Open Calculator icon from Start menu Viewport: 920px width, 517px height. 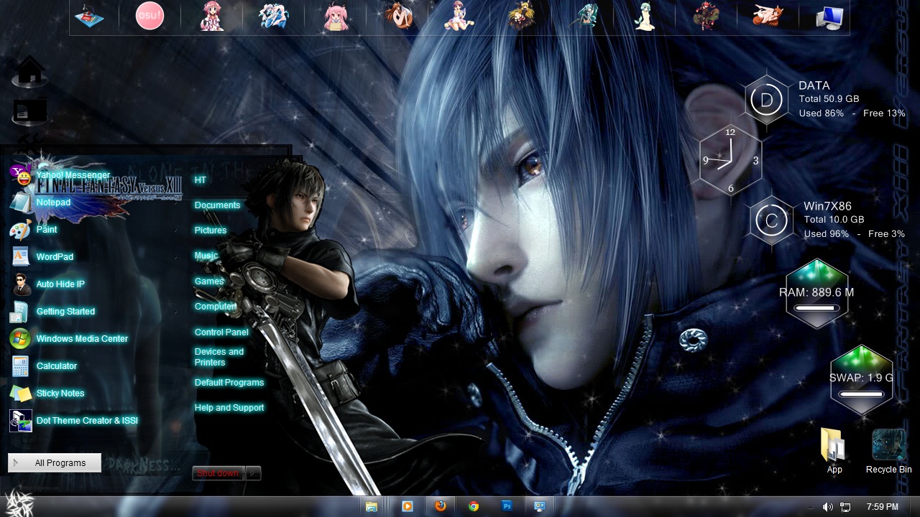tap(20, 365)
